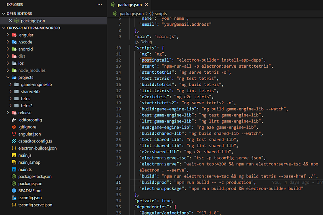The width and height of the screenshot is (323, 215).
Task: Expand the tetris folder chevron
Action: (10, 99)
